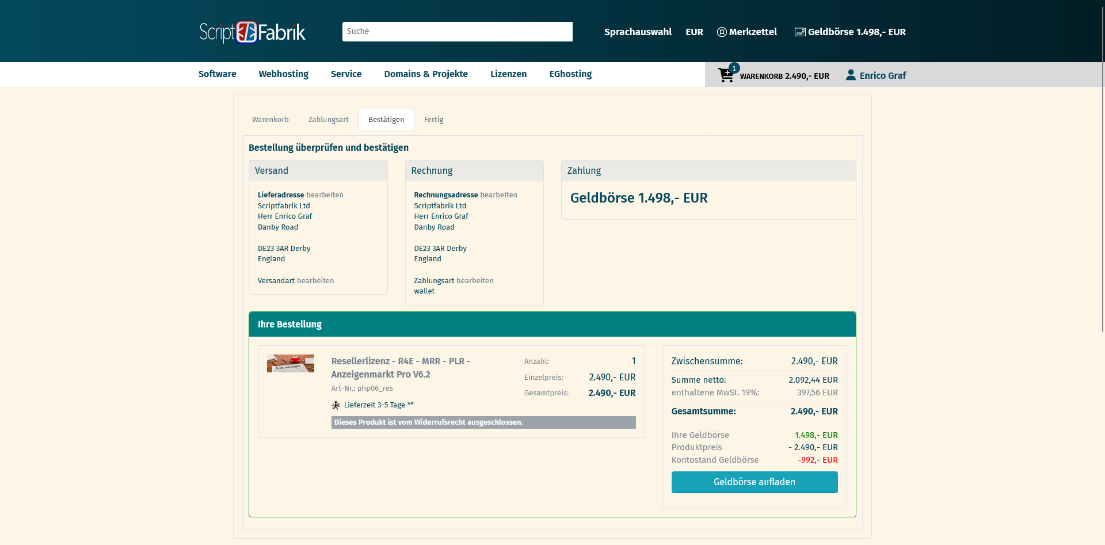Click the Zahlung Geldbörse 1.498,- EUR heading
Image resolution: width=1105 pixels, height=545 pixels.
639,198
